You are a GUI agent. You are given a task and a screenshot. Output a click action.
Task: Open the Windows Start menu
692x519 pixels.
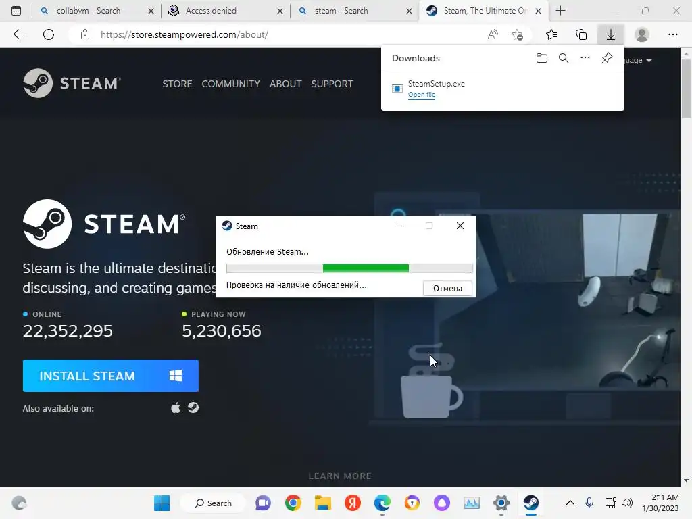(162, 503)
